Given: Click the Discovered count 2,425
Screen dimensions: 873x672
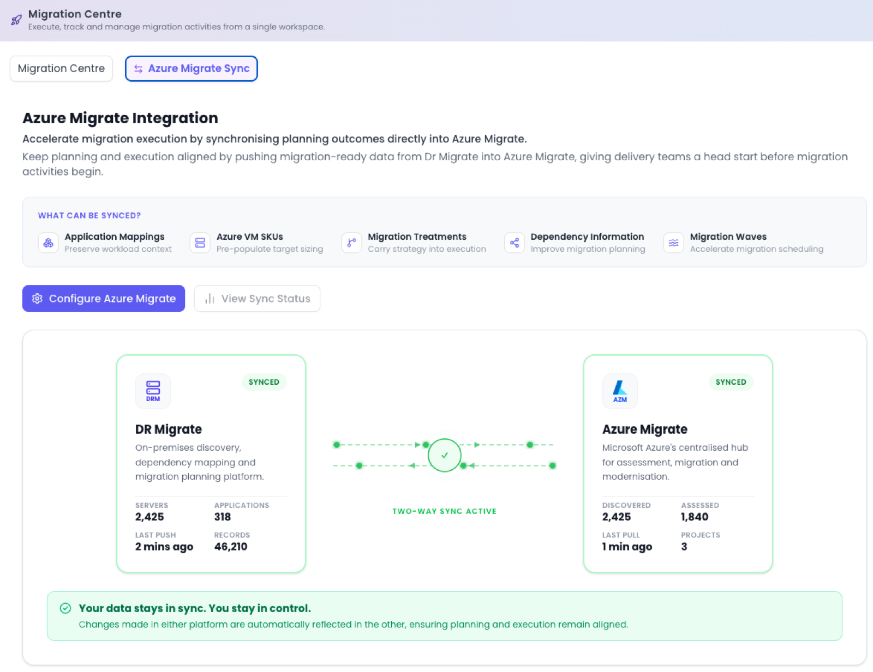Looking at the screenshot, I should click(x=617, y=517).
